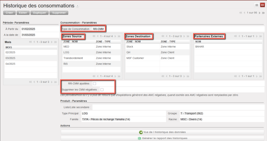Viewport: 267px width, 141px height.
Task: Tick Supprimer les CMM négatives checkbox
Action: click(x=102, y=90)
